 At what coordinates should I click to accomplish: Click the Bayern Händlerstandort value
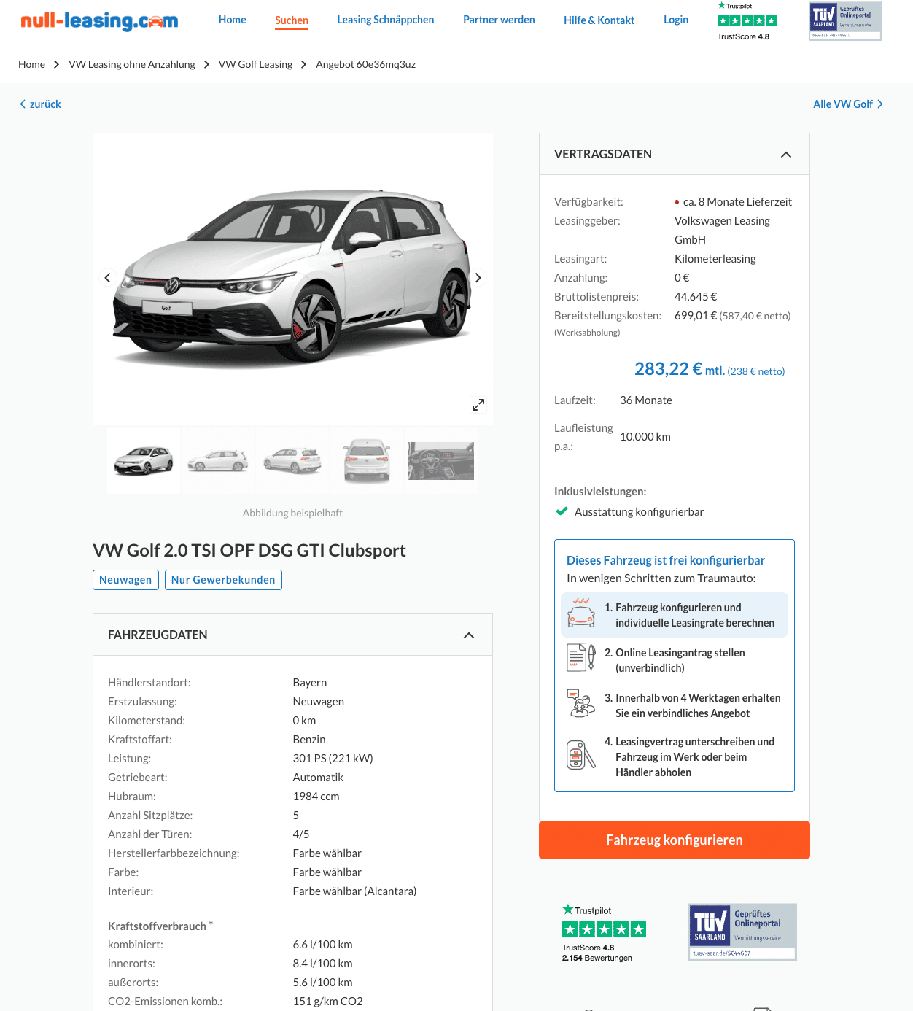(310, 683)
